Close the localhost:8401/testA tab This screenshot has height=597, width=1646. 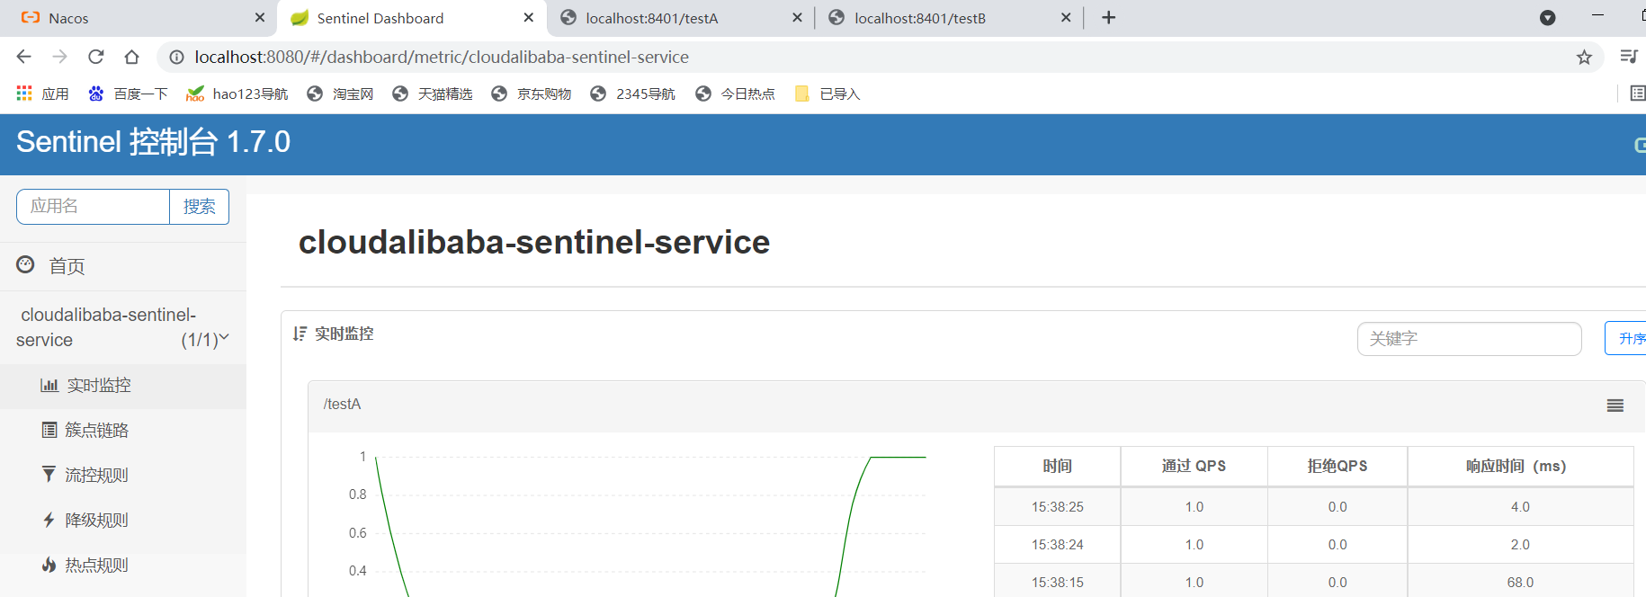797,17
